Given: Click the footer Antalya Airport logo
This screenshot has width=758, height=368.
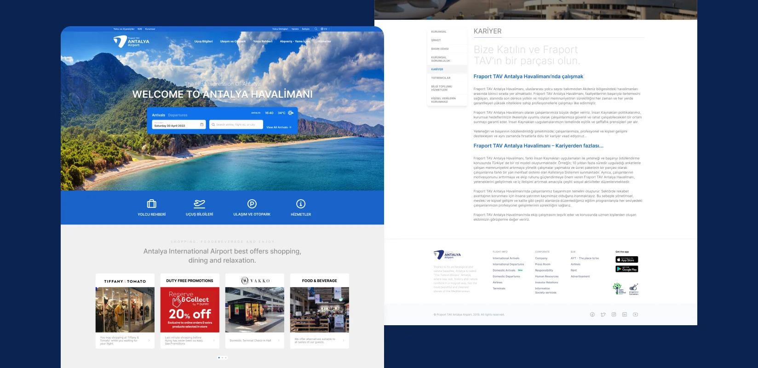Looking at the screenshot, I should (447, 255).
